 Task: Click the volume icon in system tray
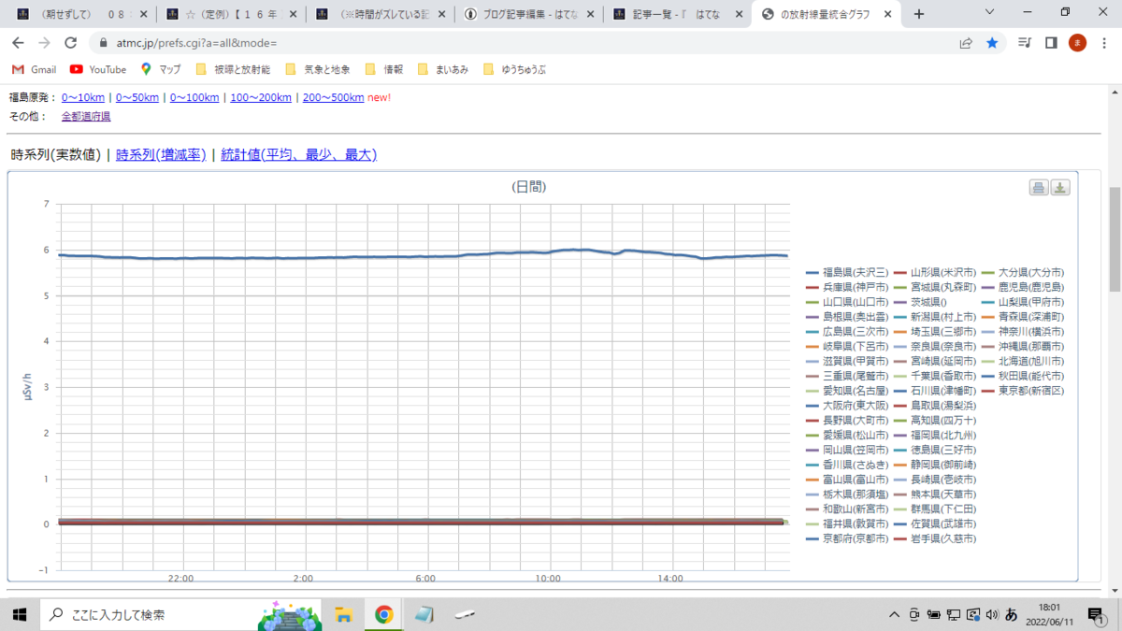click(992, 614)
